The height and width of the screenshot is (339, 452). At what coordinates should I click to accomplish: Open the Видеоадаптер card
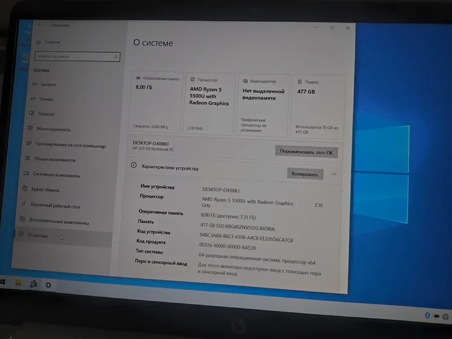pos(262,106)
